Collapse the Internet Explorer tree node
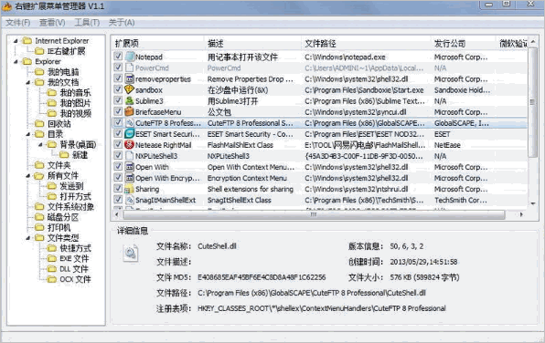The image size is (545, 343). click(16, 41)
